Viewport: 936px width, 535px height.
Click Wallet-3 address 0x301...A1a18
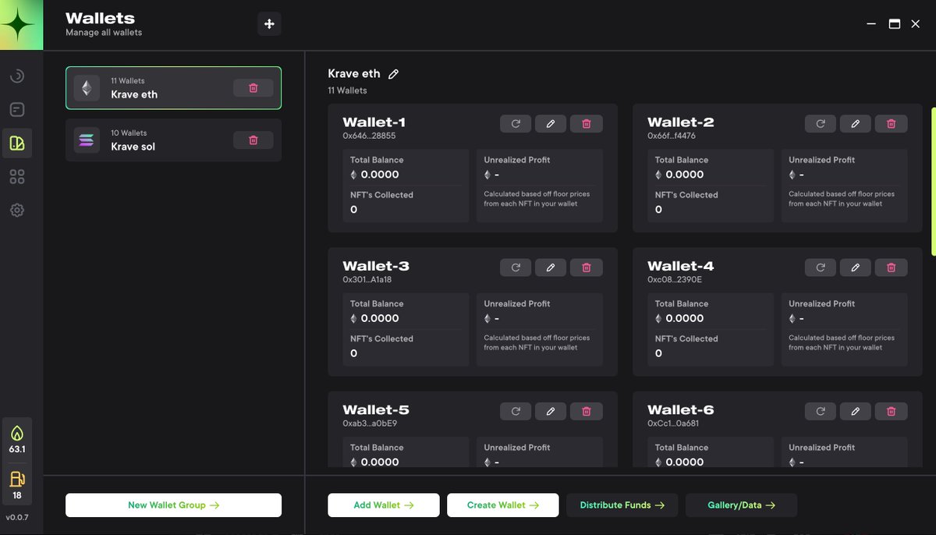tap(367, 279)
